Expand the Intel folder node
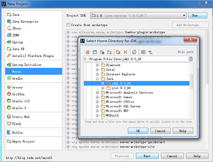213x162 pixels. (x=97, y=70)
